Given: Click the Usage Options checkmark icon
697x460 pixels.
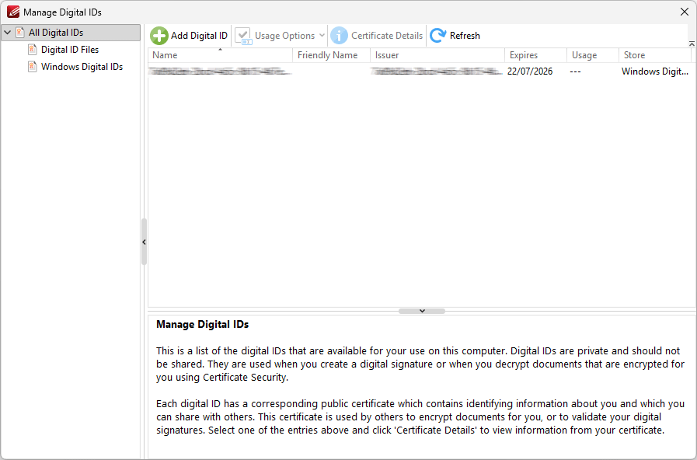Looking at the screenshot, I should tap(243, 36).
